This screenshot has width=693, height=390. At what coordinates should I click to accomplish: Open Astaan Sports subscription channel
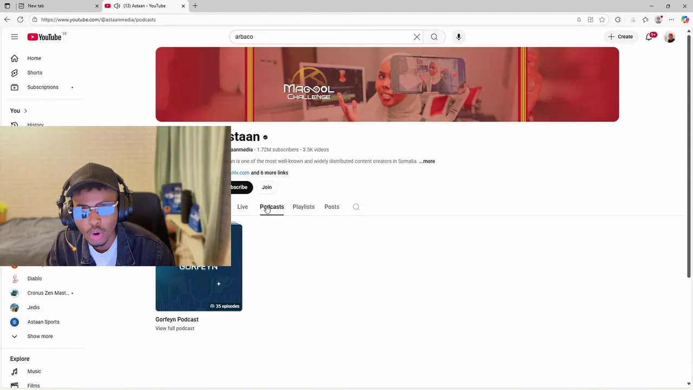pyautogui.click(x=43, y=322)
